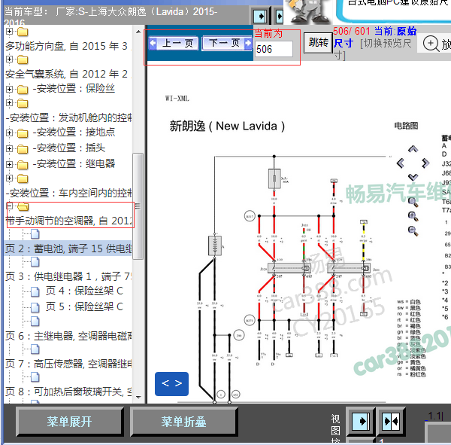Viewport: 451px width, 445px height.
Task: Select 安全气囊系统, 自 2012 年 entry
Action: click(66, 74)
